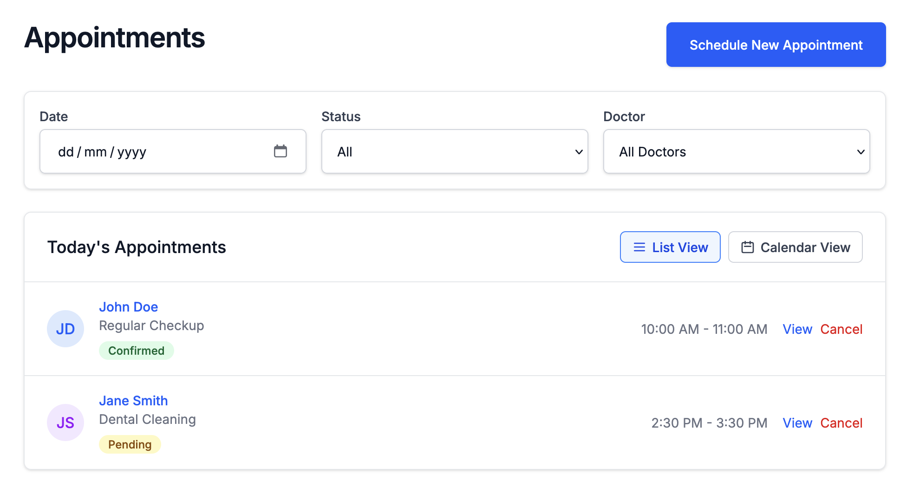Click Jane Smith's JS avatar circle

point(65,422)
